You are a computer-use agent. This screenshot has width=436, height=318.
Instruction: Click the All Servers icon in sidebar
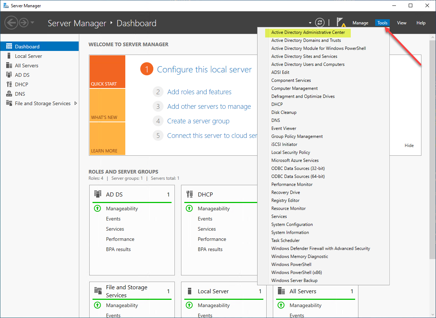[9, 65]
